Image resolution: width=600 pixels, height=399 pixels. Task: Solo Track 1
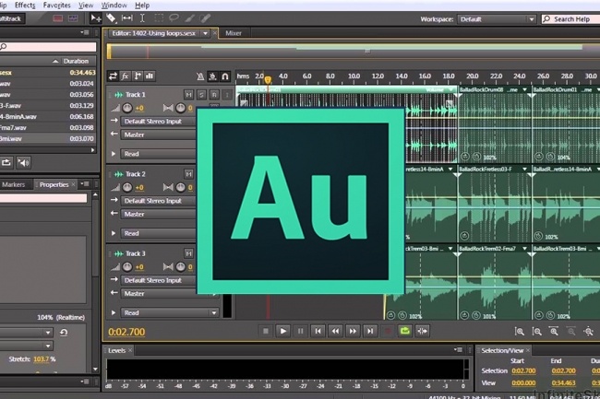click(201, 94)
